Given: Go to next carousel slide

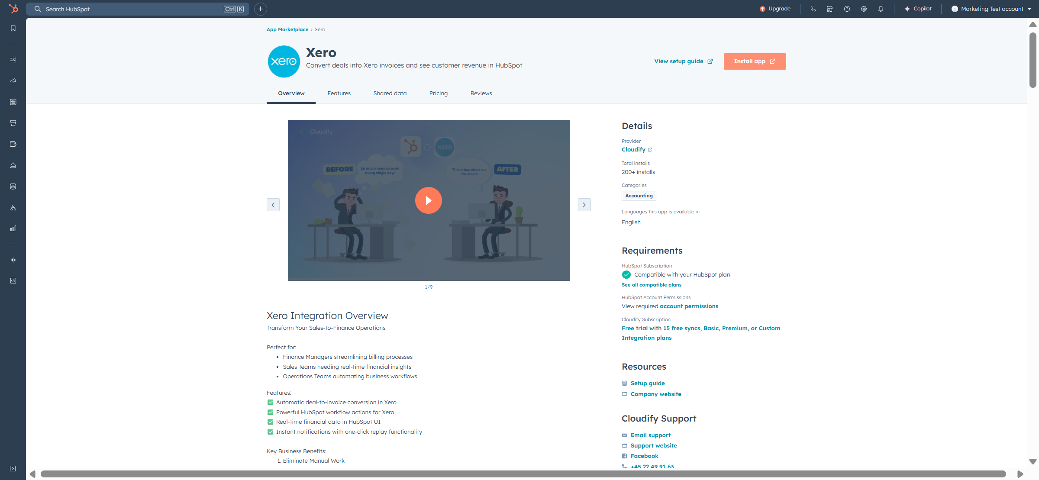Looking at the screenshot, I should (584, 205).
